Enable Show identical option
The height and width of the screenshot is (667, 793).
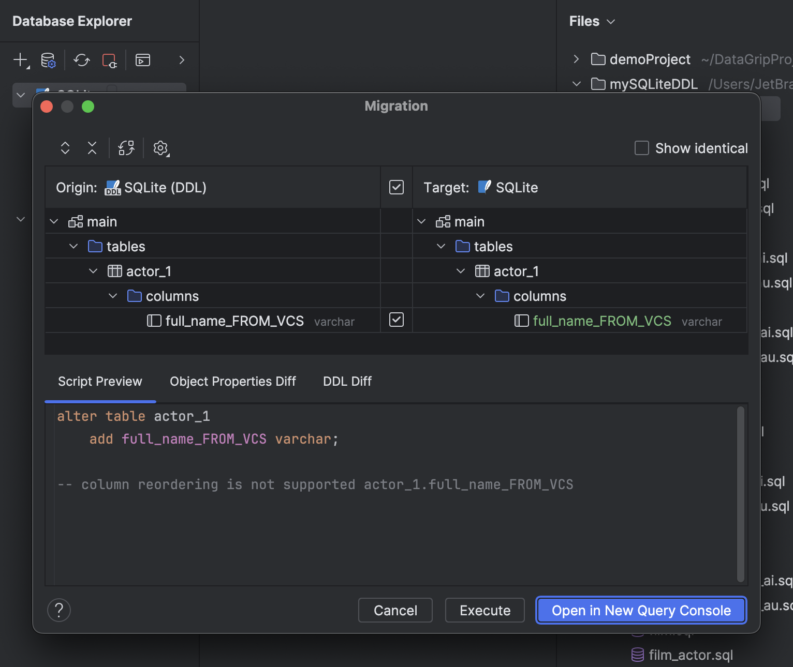(x=641, y=148)
